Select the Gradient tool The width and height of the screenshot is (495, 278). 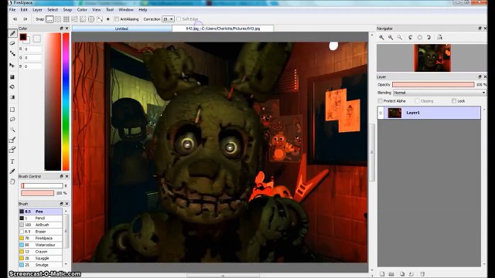[x=12, y=97]
